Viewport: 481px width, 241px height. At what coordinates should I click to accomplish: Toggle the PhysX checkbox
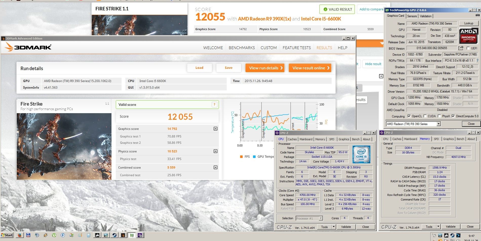(x=439, y=116)
